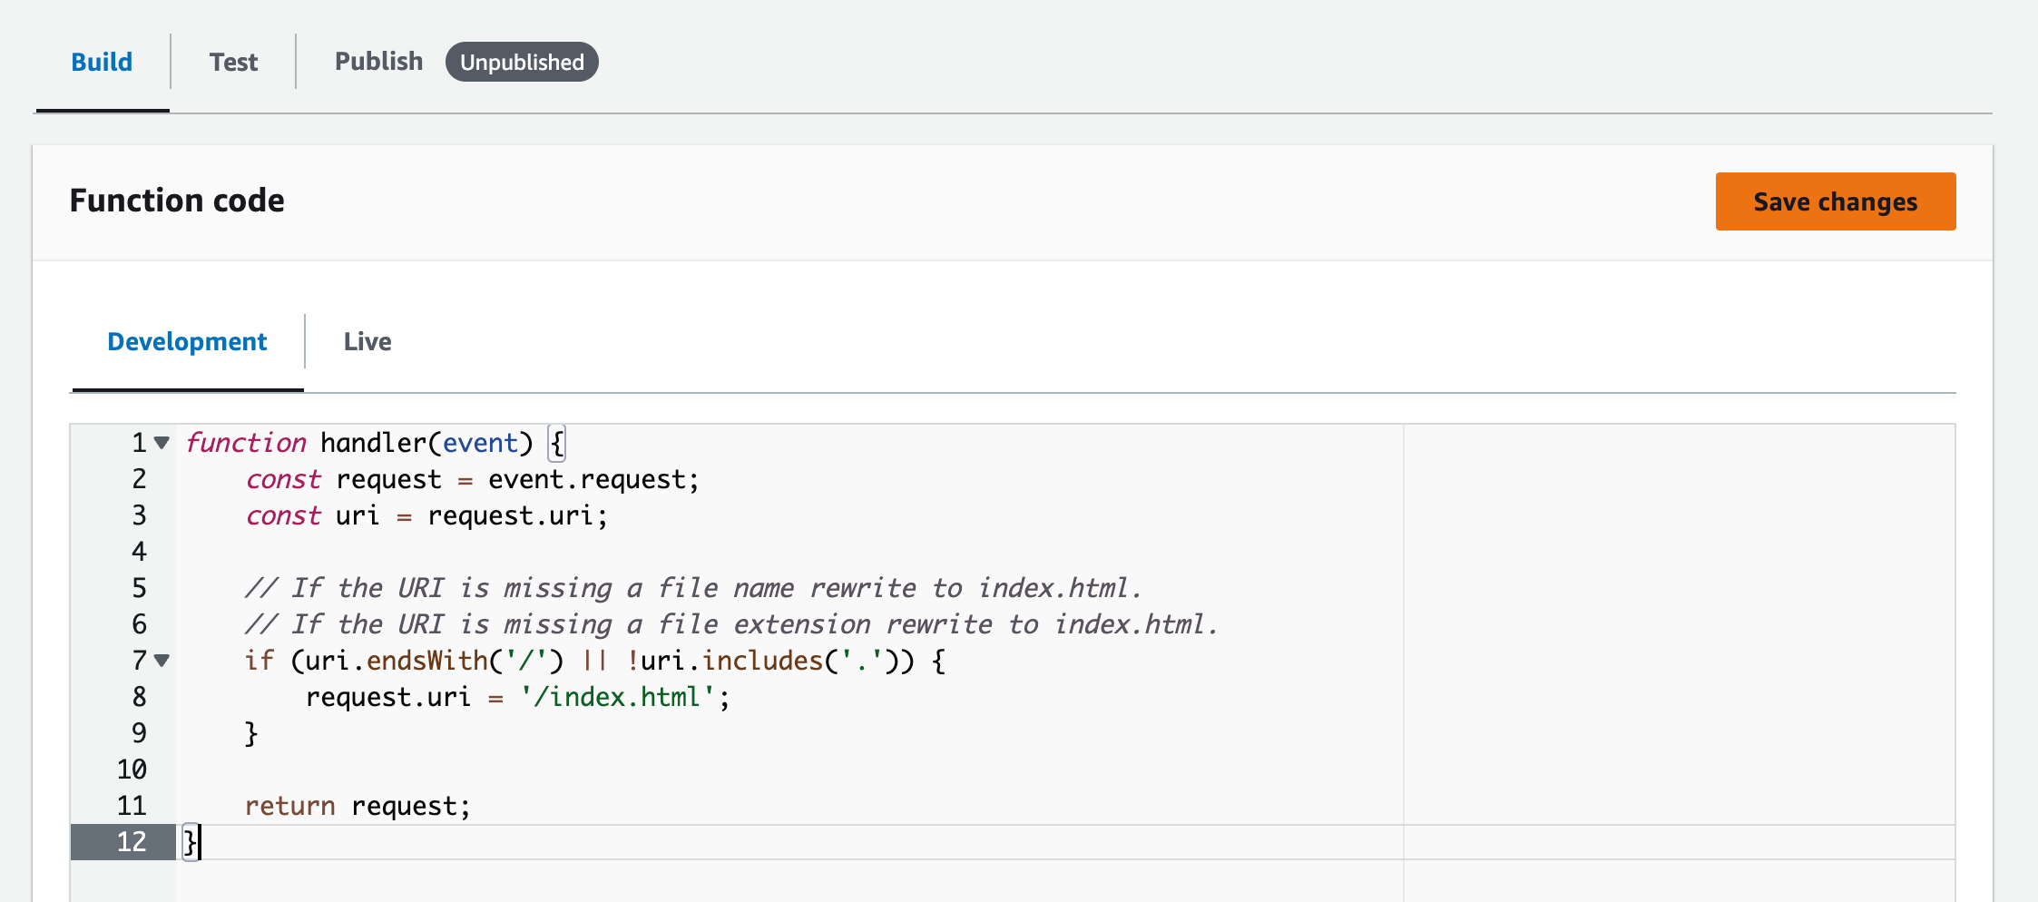Screen dimensions: 2038x902
Task: Click the opening brace on line 1
Action: click(x=557, y=443)
